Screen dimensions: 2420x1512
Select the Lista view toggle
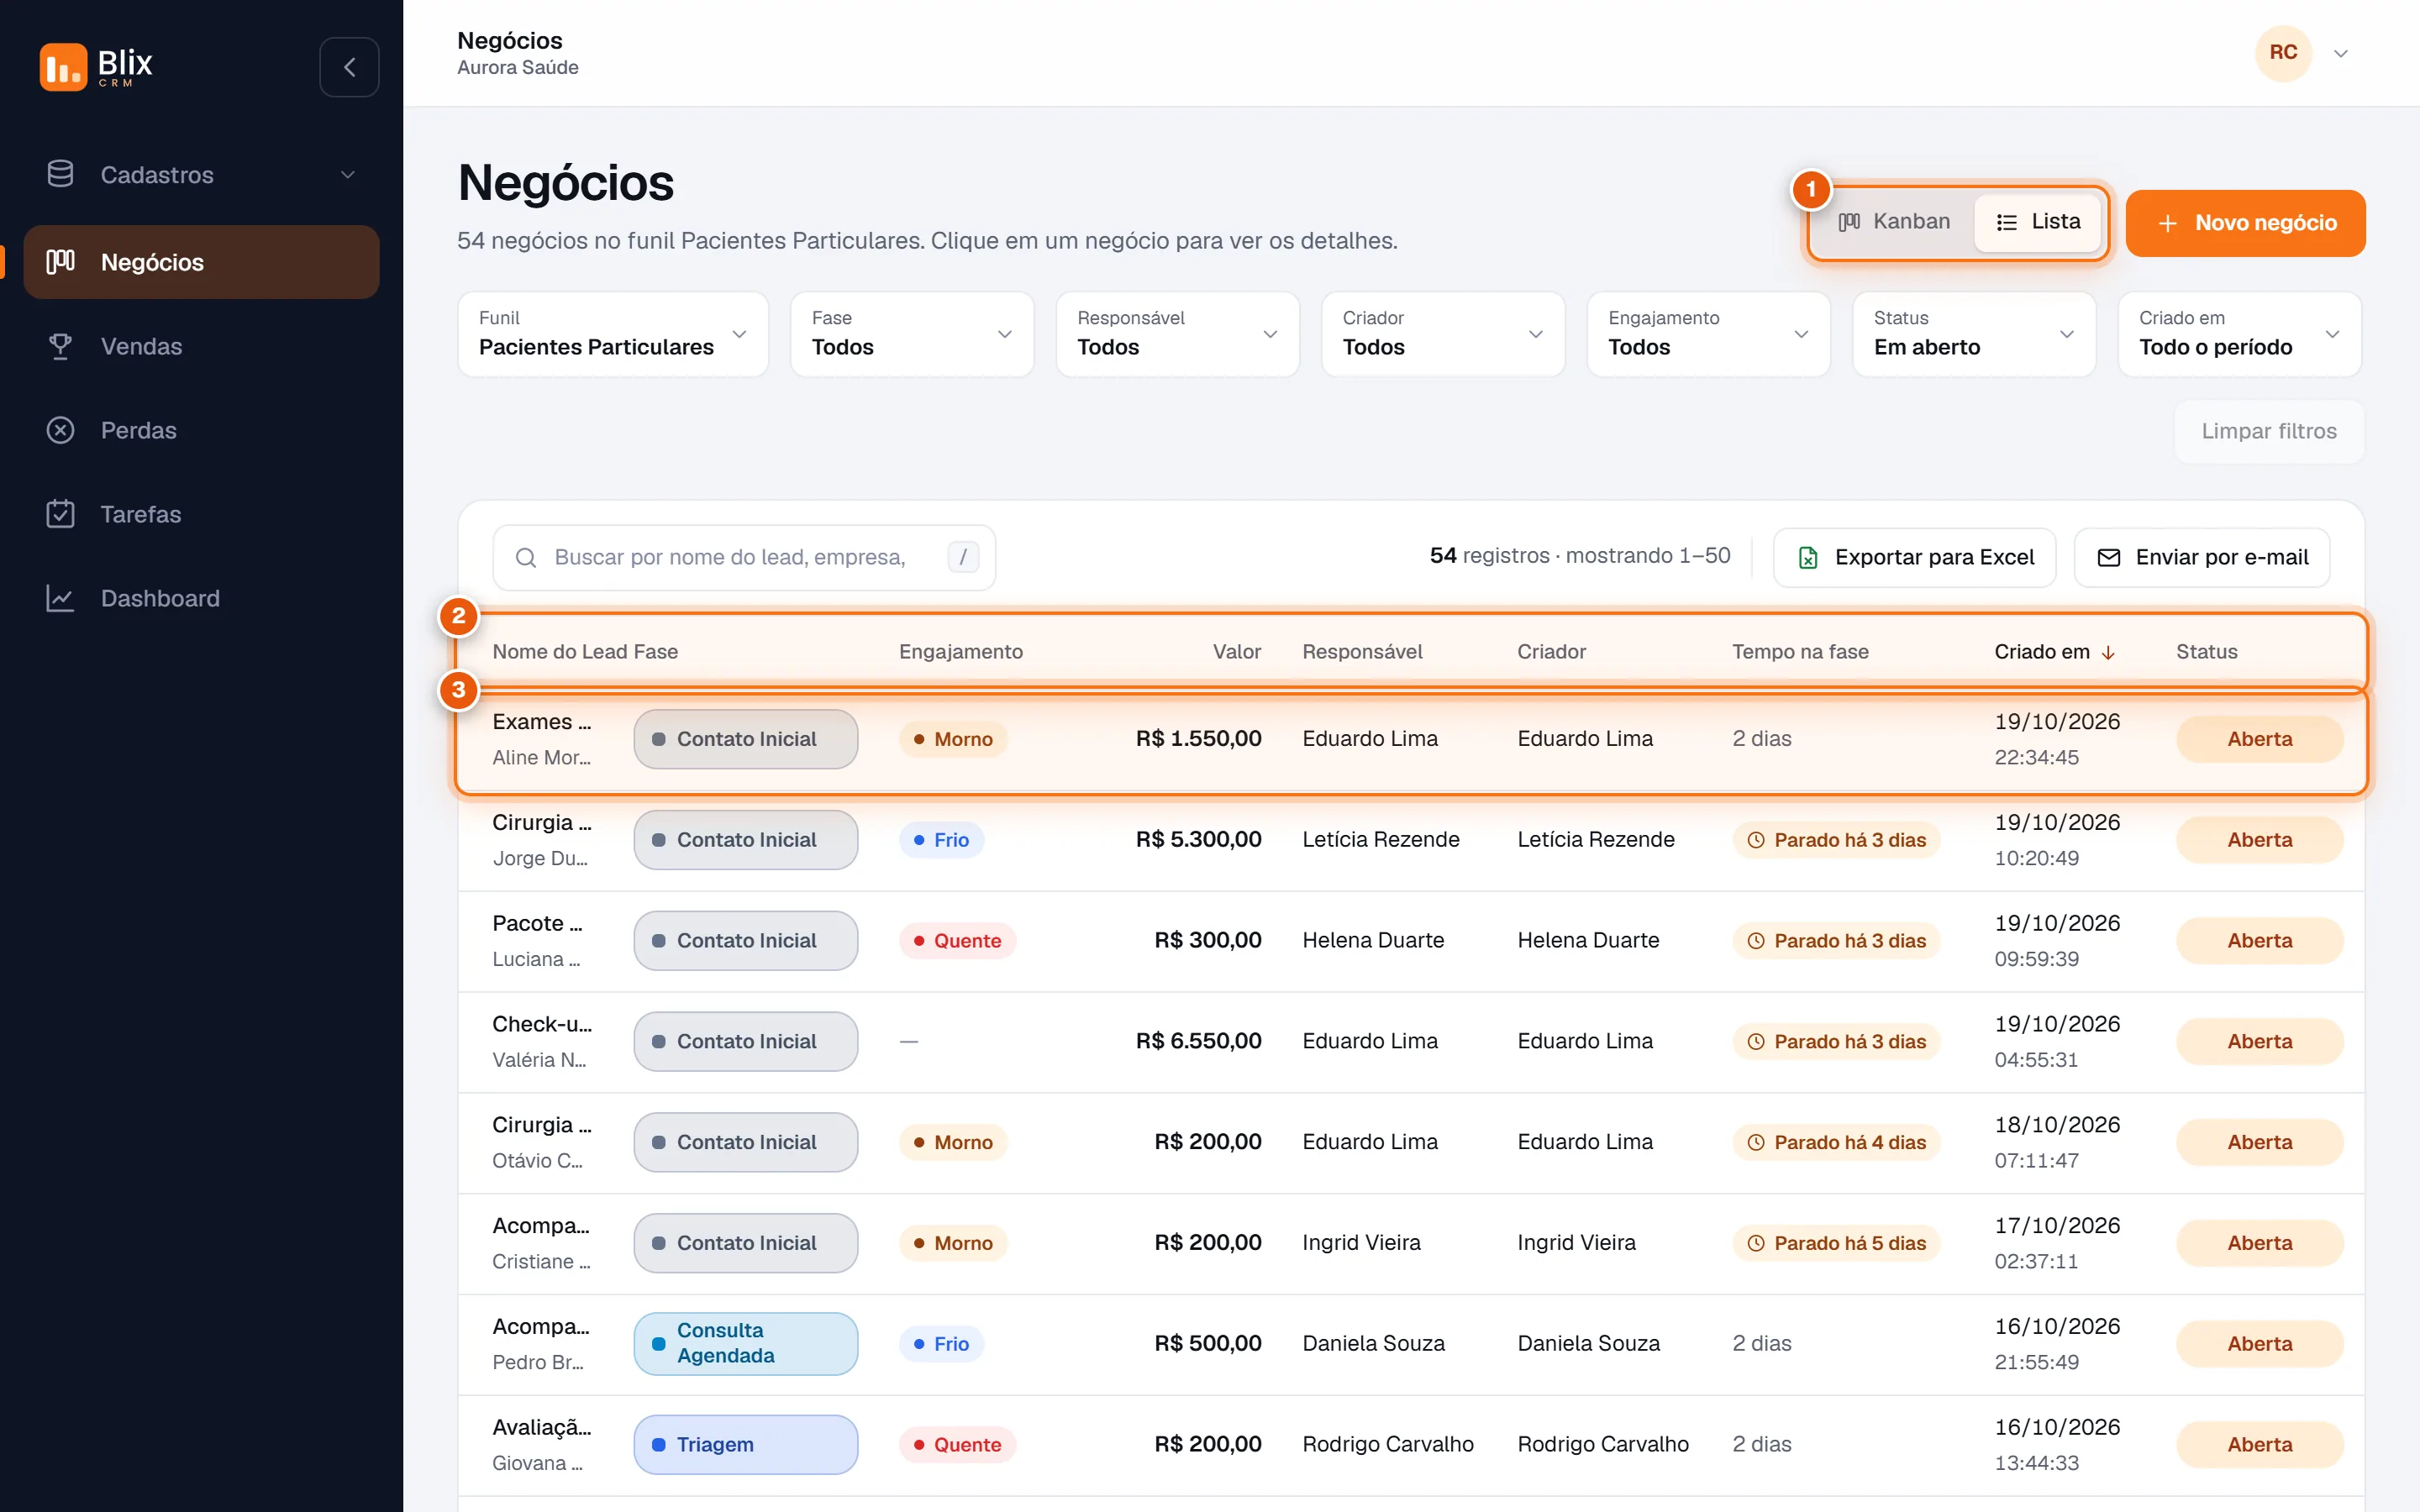point(2037,222)
